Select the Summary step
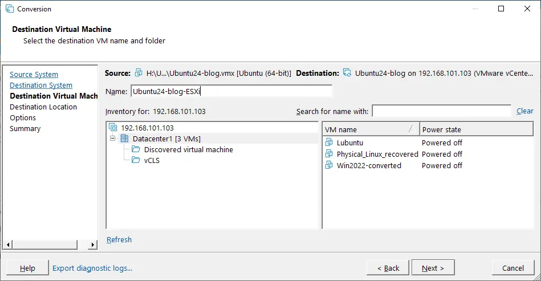Screen dimensions: 541x281 point(25,129)
